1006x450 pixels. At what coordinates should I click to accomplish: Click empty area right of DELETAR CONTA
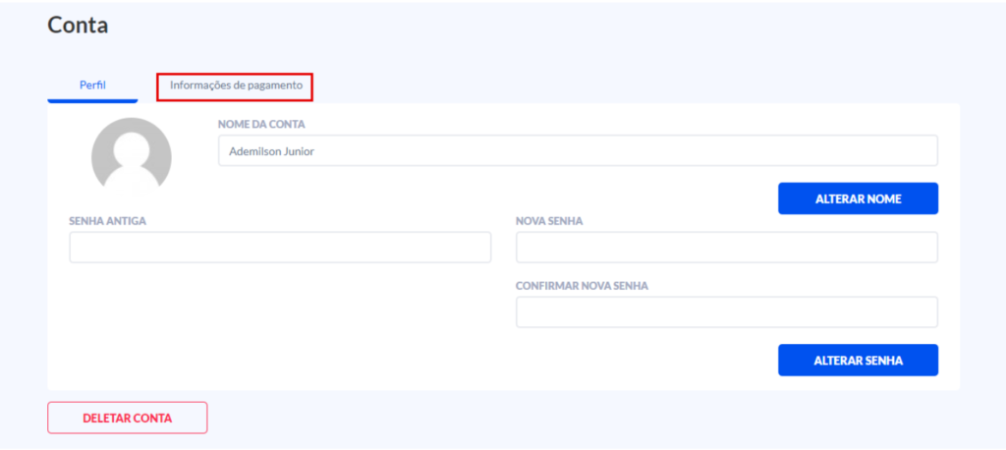pos(589,418)
